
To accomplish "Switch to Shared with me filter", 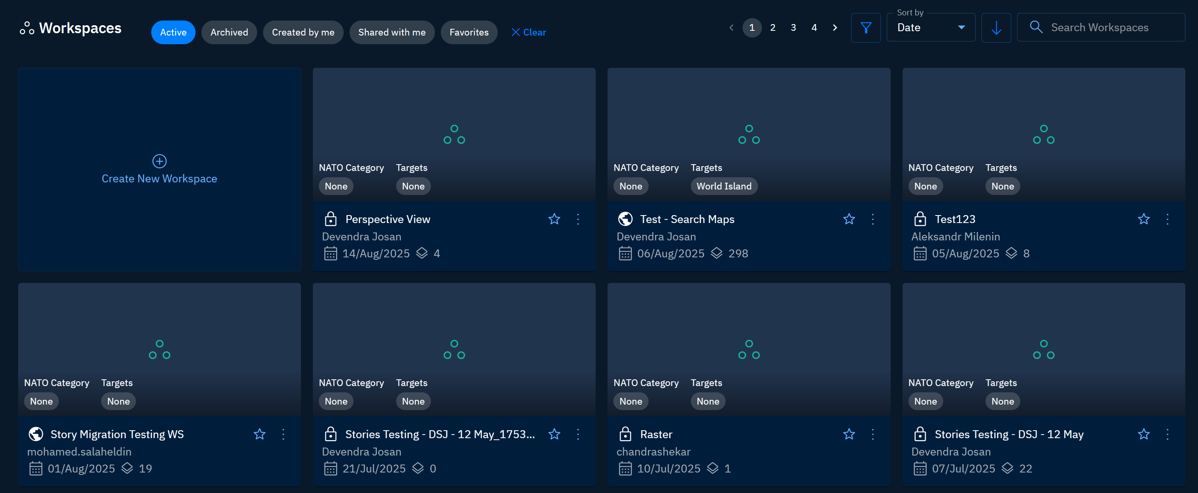I will click(391, 32).
